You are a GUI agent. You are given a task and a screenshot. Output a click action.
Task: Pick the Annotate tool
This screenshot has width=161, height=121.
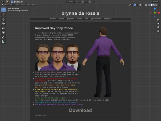pos(3,37)
